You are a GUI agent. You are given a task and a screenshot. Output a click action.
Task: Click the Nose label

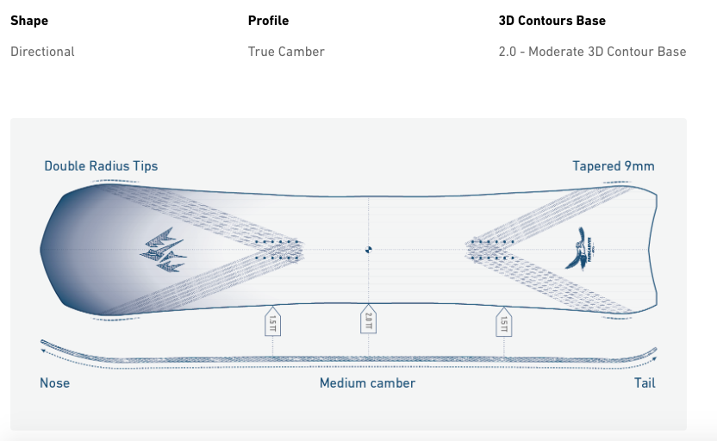(54, 383)
